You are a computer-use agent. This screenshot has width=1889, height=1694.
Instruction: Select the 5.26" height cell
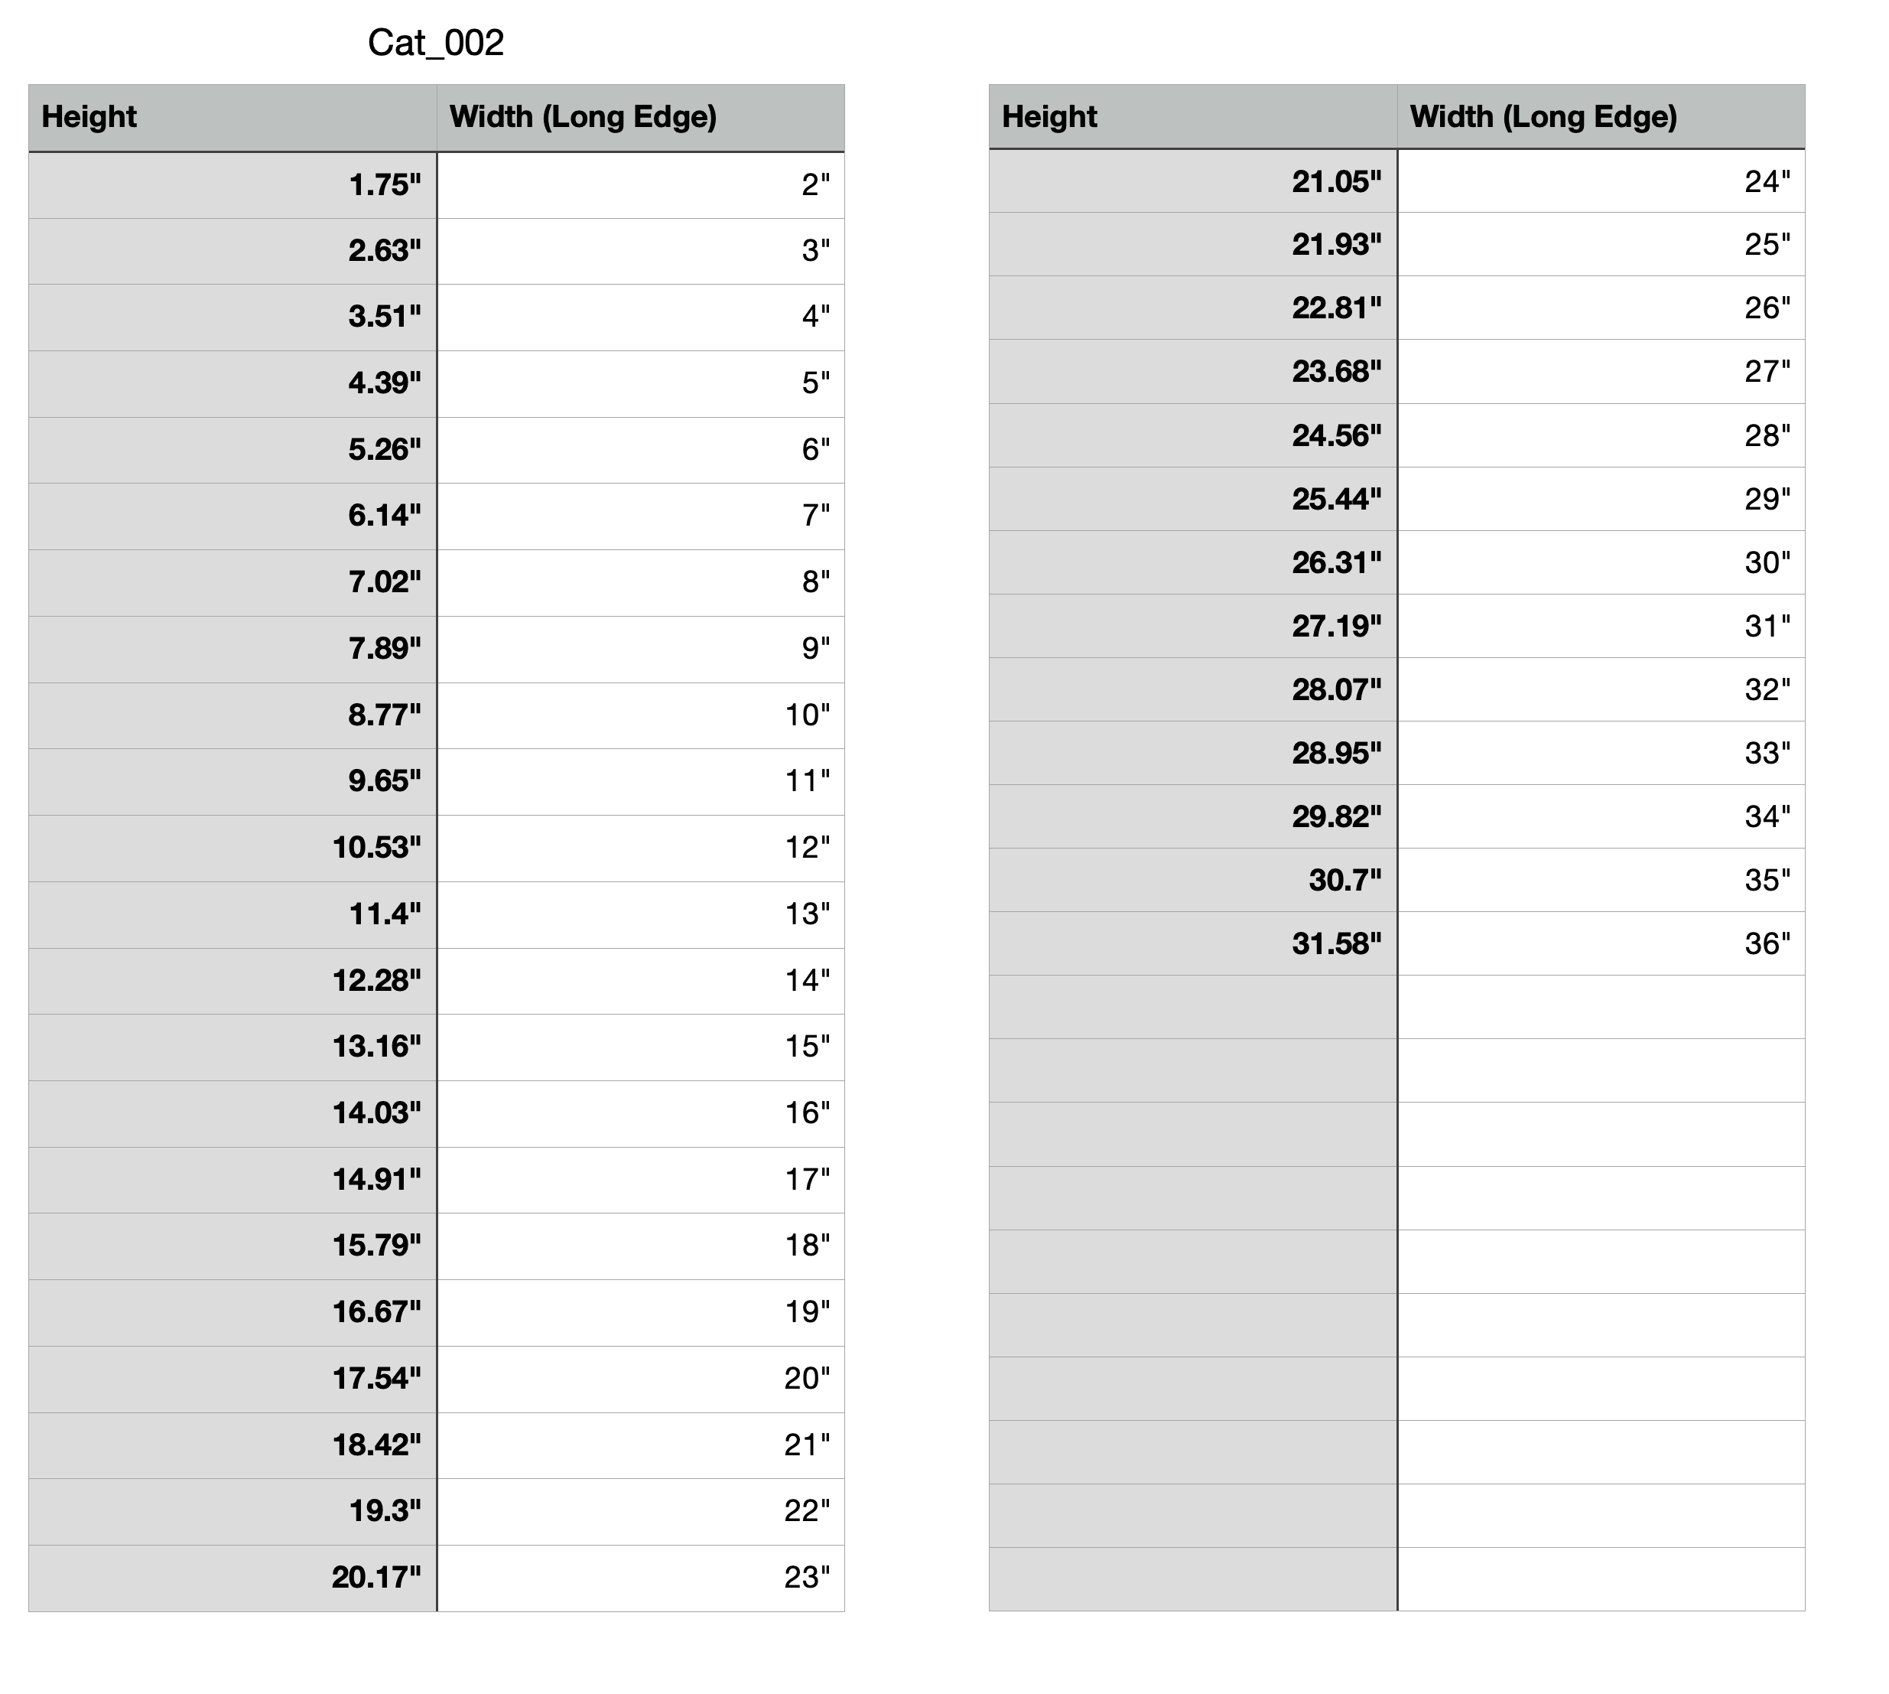point(232,450)
